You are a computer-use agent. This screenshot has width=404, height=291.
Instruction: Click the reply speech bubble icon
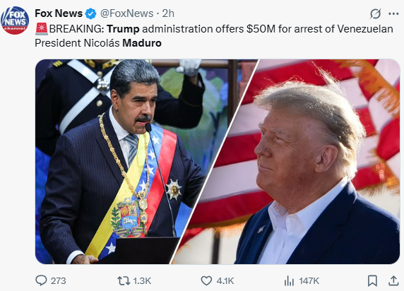pyautogui.click(x=41, y=280)
